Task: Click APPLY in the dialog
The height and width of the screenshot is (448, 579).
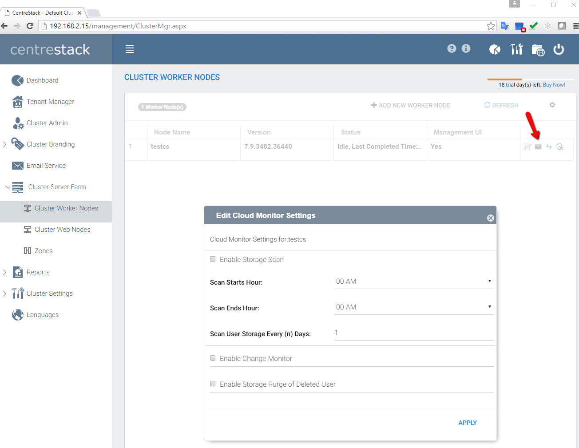Action: 468,423
